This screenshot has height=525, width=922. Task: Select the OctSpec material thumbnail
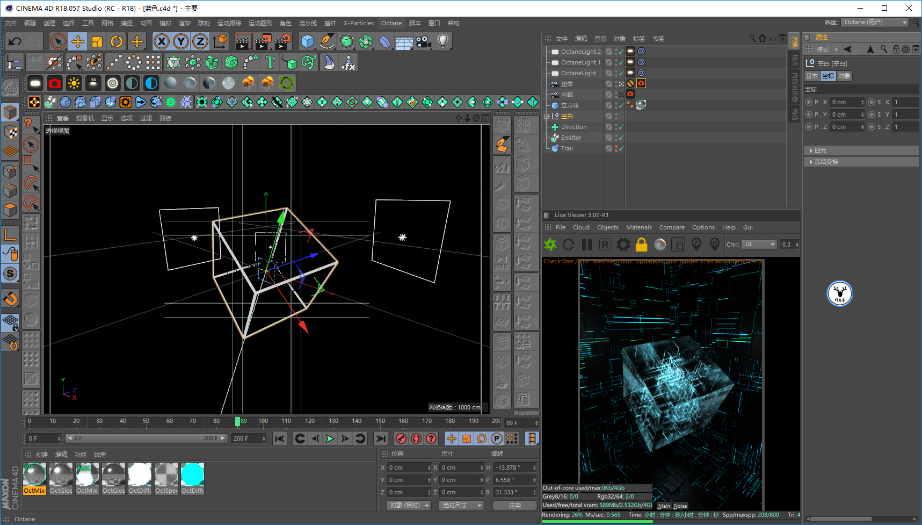click(166, 478)
